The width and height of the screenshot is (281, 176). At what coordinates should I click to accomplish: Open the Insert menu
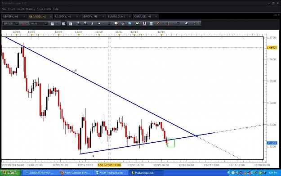(20, 9)
